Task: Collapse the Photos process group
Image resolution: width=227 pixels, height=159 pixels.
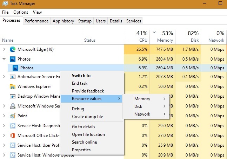Action: (x=4, y=59)
